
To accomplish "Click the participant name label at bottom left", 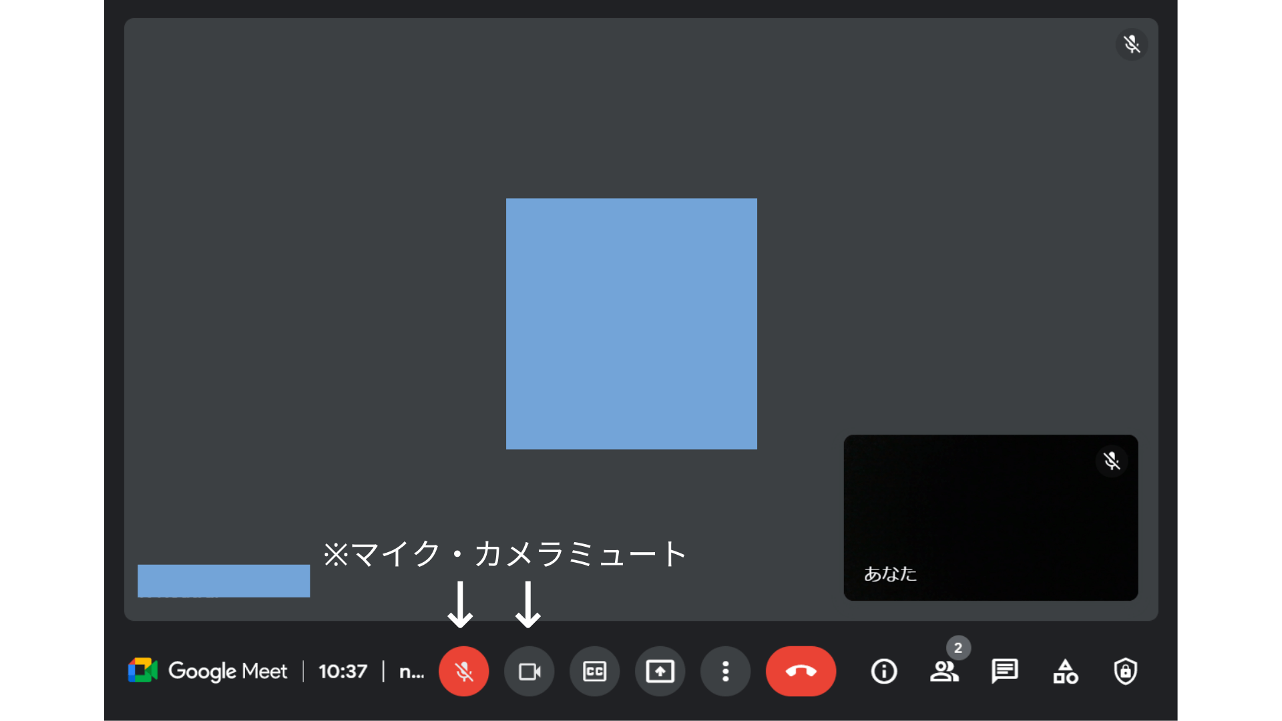I will (x=224, y=580).
